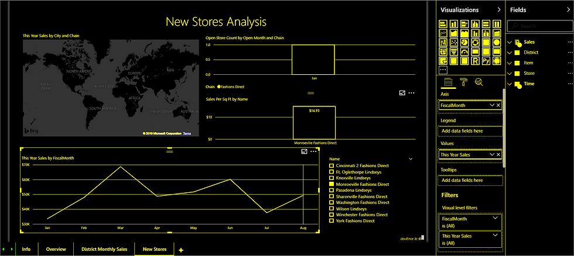Screen dimensions: 574x256
Task: Select the Slicer visualization icon
Action: [x=443, y=61]
